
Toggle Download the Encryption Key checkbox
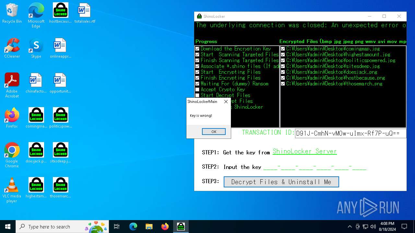[197, 49]
